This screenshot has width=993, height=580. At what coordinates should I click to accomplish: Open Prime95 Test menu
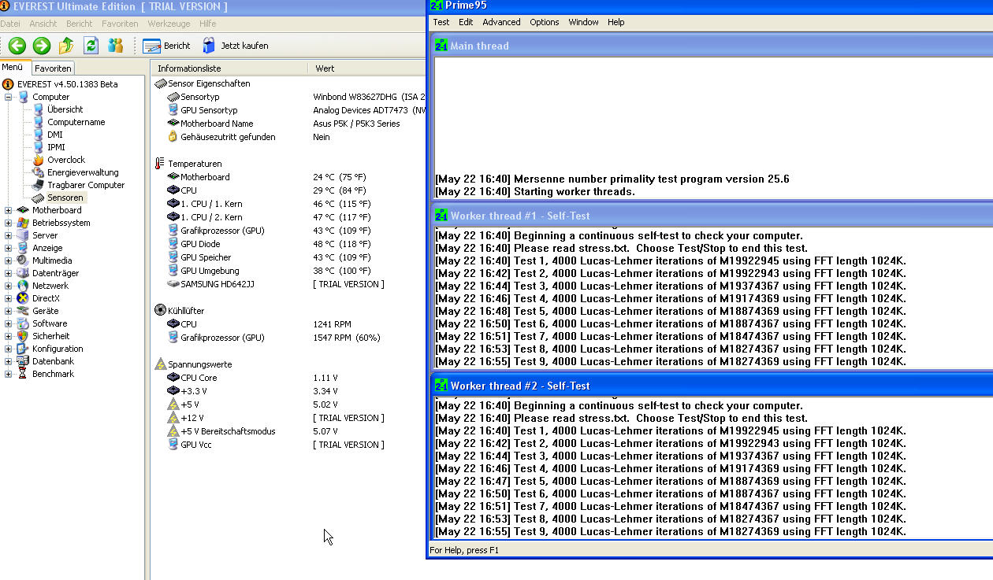tap(441, 22)
